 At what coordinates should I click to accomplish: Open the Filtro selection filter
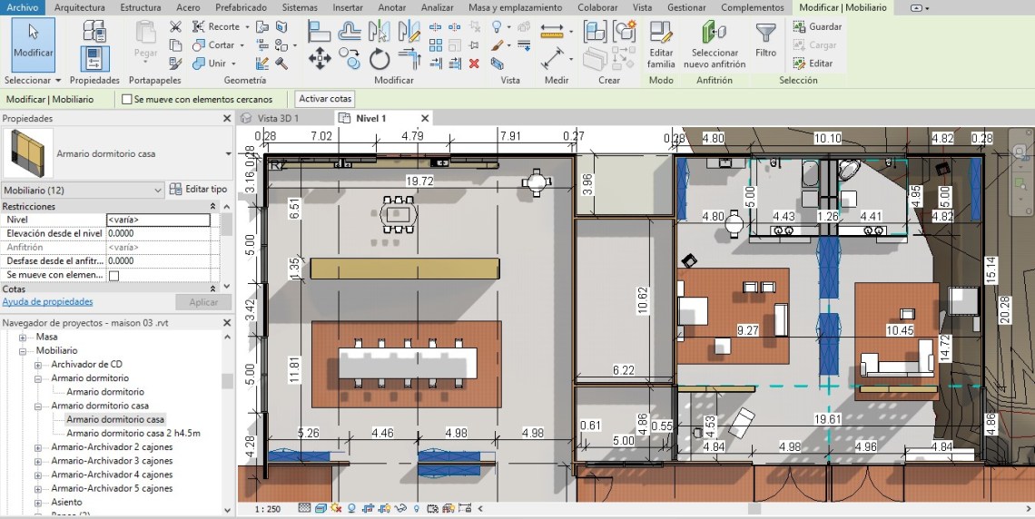pyautogui.click(x=765, y=38)
